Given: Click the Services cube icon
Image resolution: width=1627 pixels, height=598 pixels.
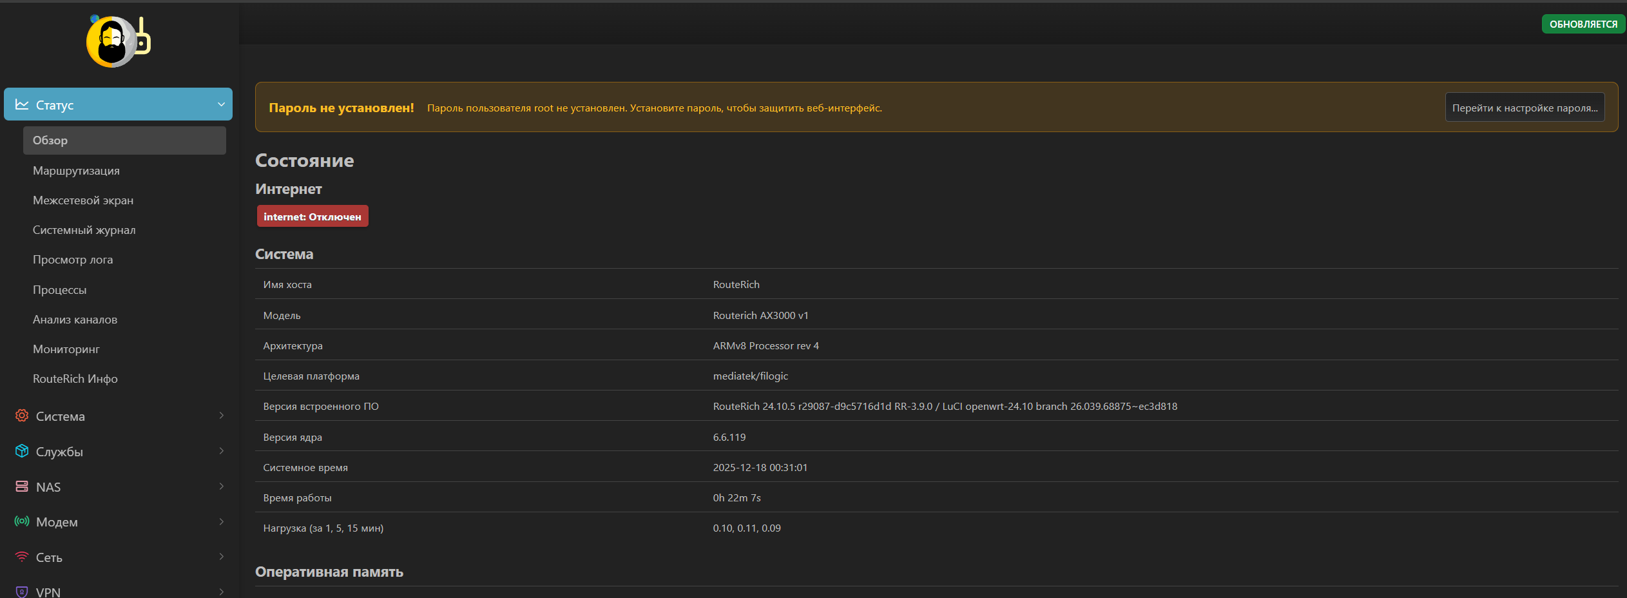Looking at the screenshot, I should [x=22, y=451].
